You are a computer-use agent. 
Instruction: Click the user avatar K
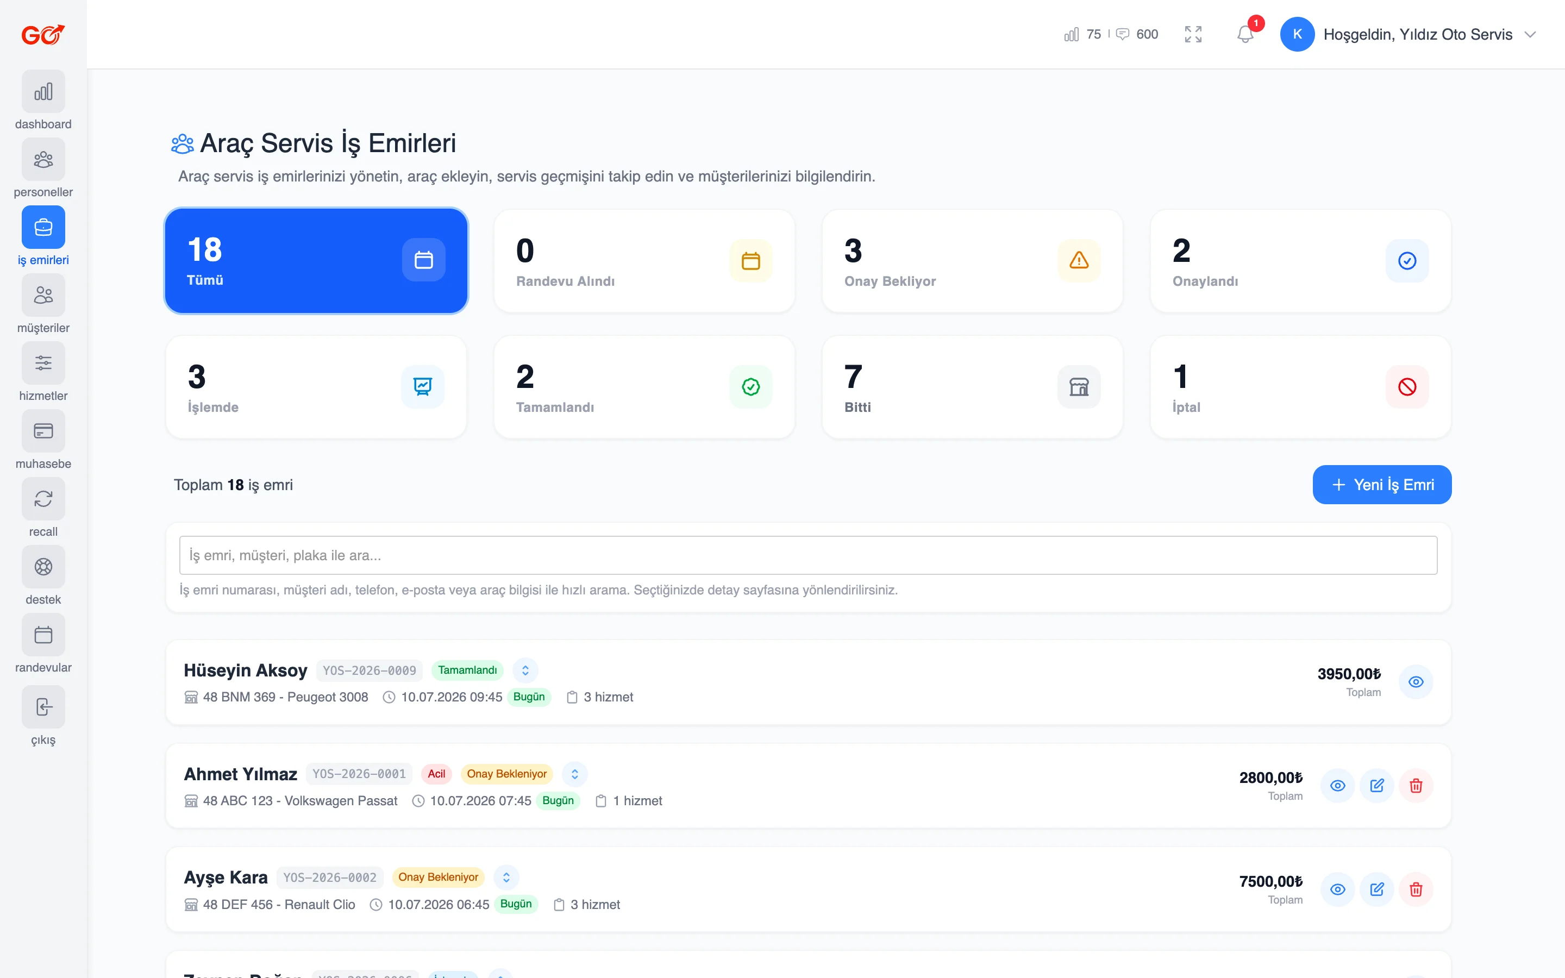click(x=1297, y=34)
